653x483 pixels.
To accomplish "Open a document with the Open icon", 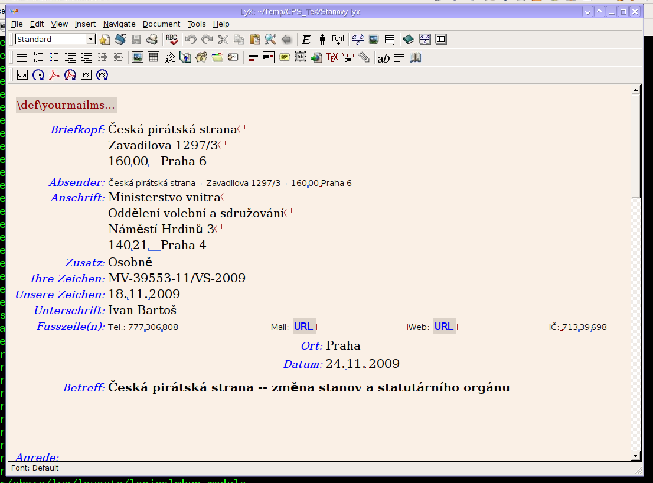I will pyautogui.click(x=120, y=40).
